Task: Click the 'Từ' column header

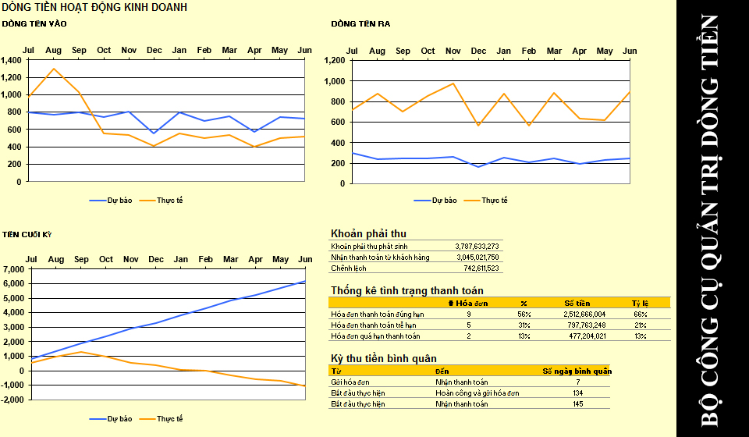Action: pyautogui.click(x=336, y=371)
